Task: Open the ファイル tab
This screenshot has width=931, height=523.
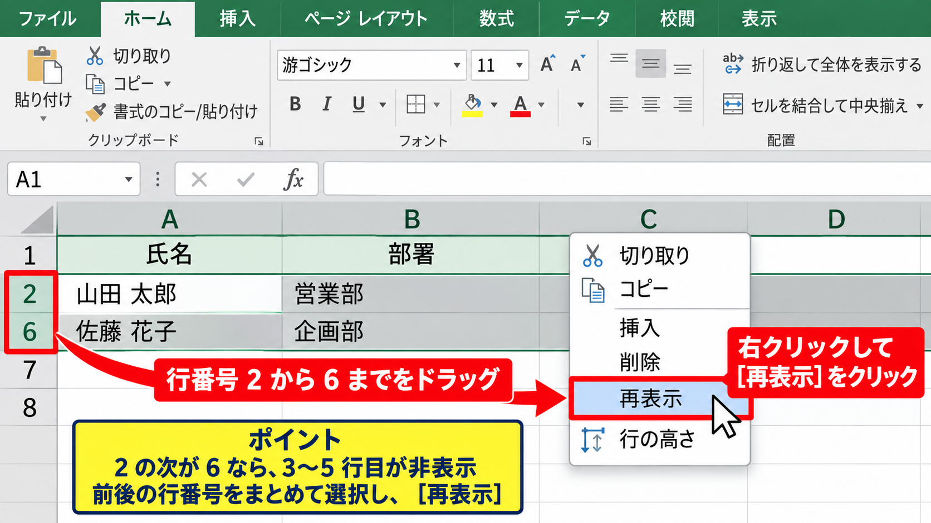Action: [48, 19]
